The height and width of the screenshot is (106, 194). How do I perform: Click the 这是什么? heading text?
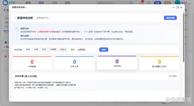click(25, 28)
